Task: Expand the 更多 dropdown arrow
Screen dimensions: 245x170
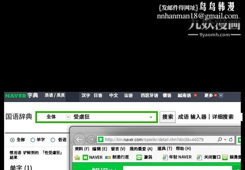Action: coord(221,96)
